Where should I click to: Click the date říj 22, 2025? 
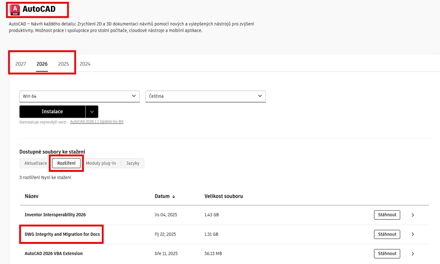(165, 234)
